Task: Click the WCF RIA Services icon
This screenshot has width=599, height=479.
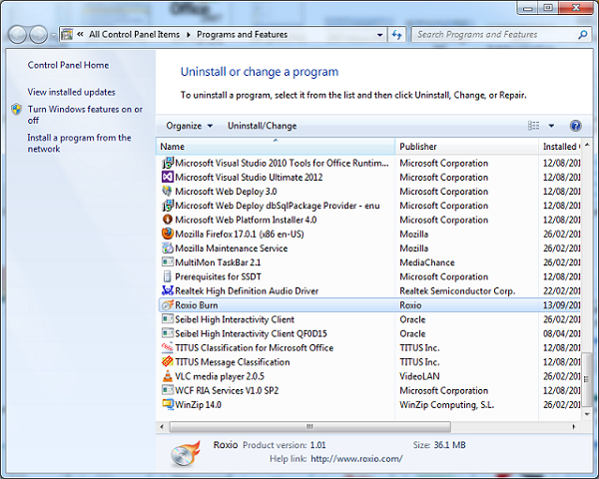Action: (168, 390)
